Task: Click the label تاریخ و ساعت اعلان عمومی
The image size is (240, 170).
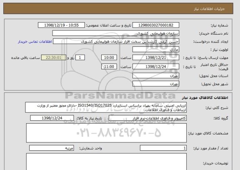Action: tap(109, 25)
